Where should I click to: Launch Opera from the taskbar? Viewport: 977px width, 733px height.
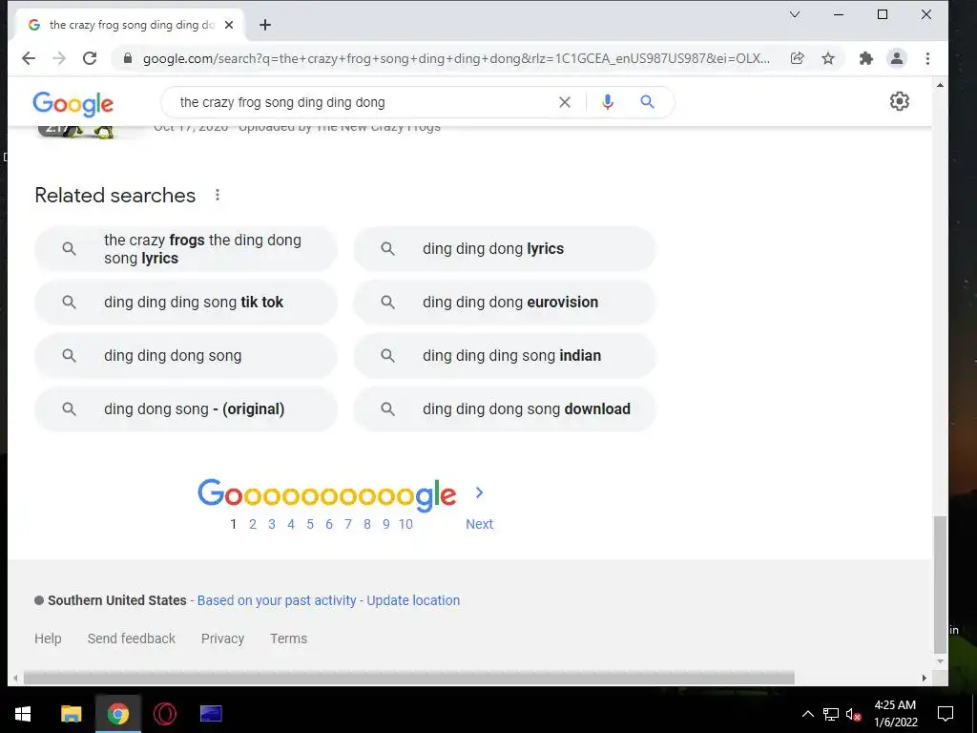164,714
